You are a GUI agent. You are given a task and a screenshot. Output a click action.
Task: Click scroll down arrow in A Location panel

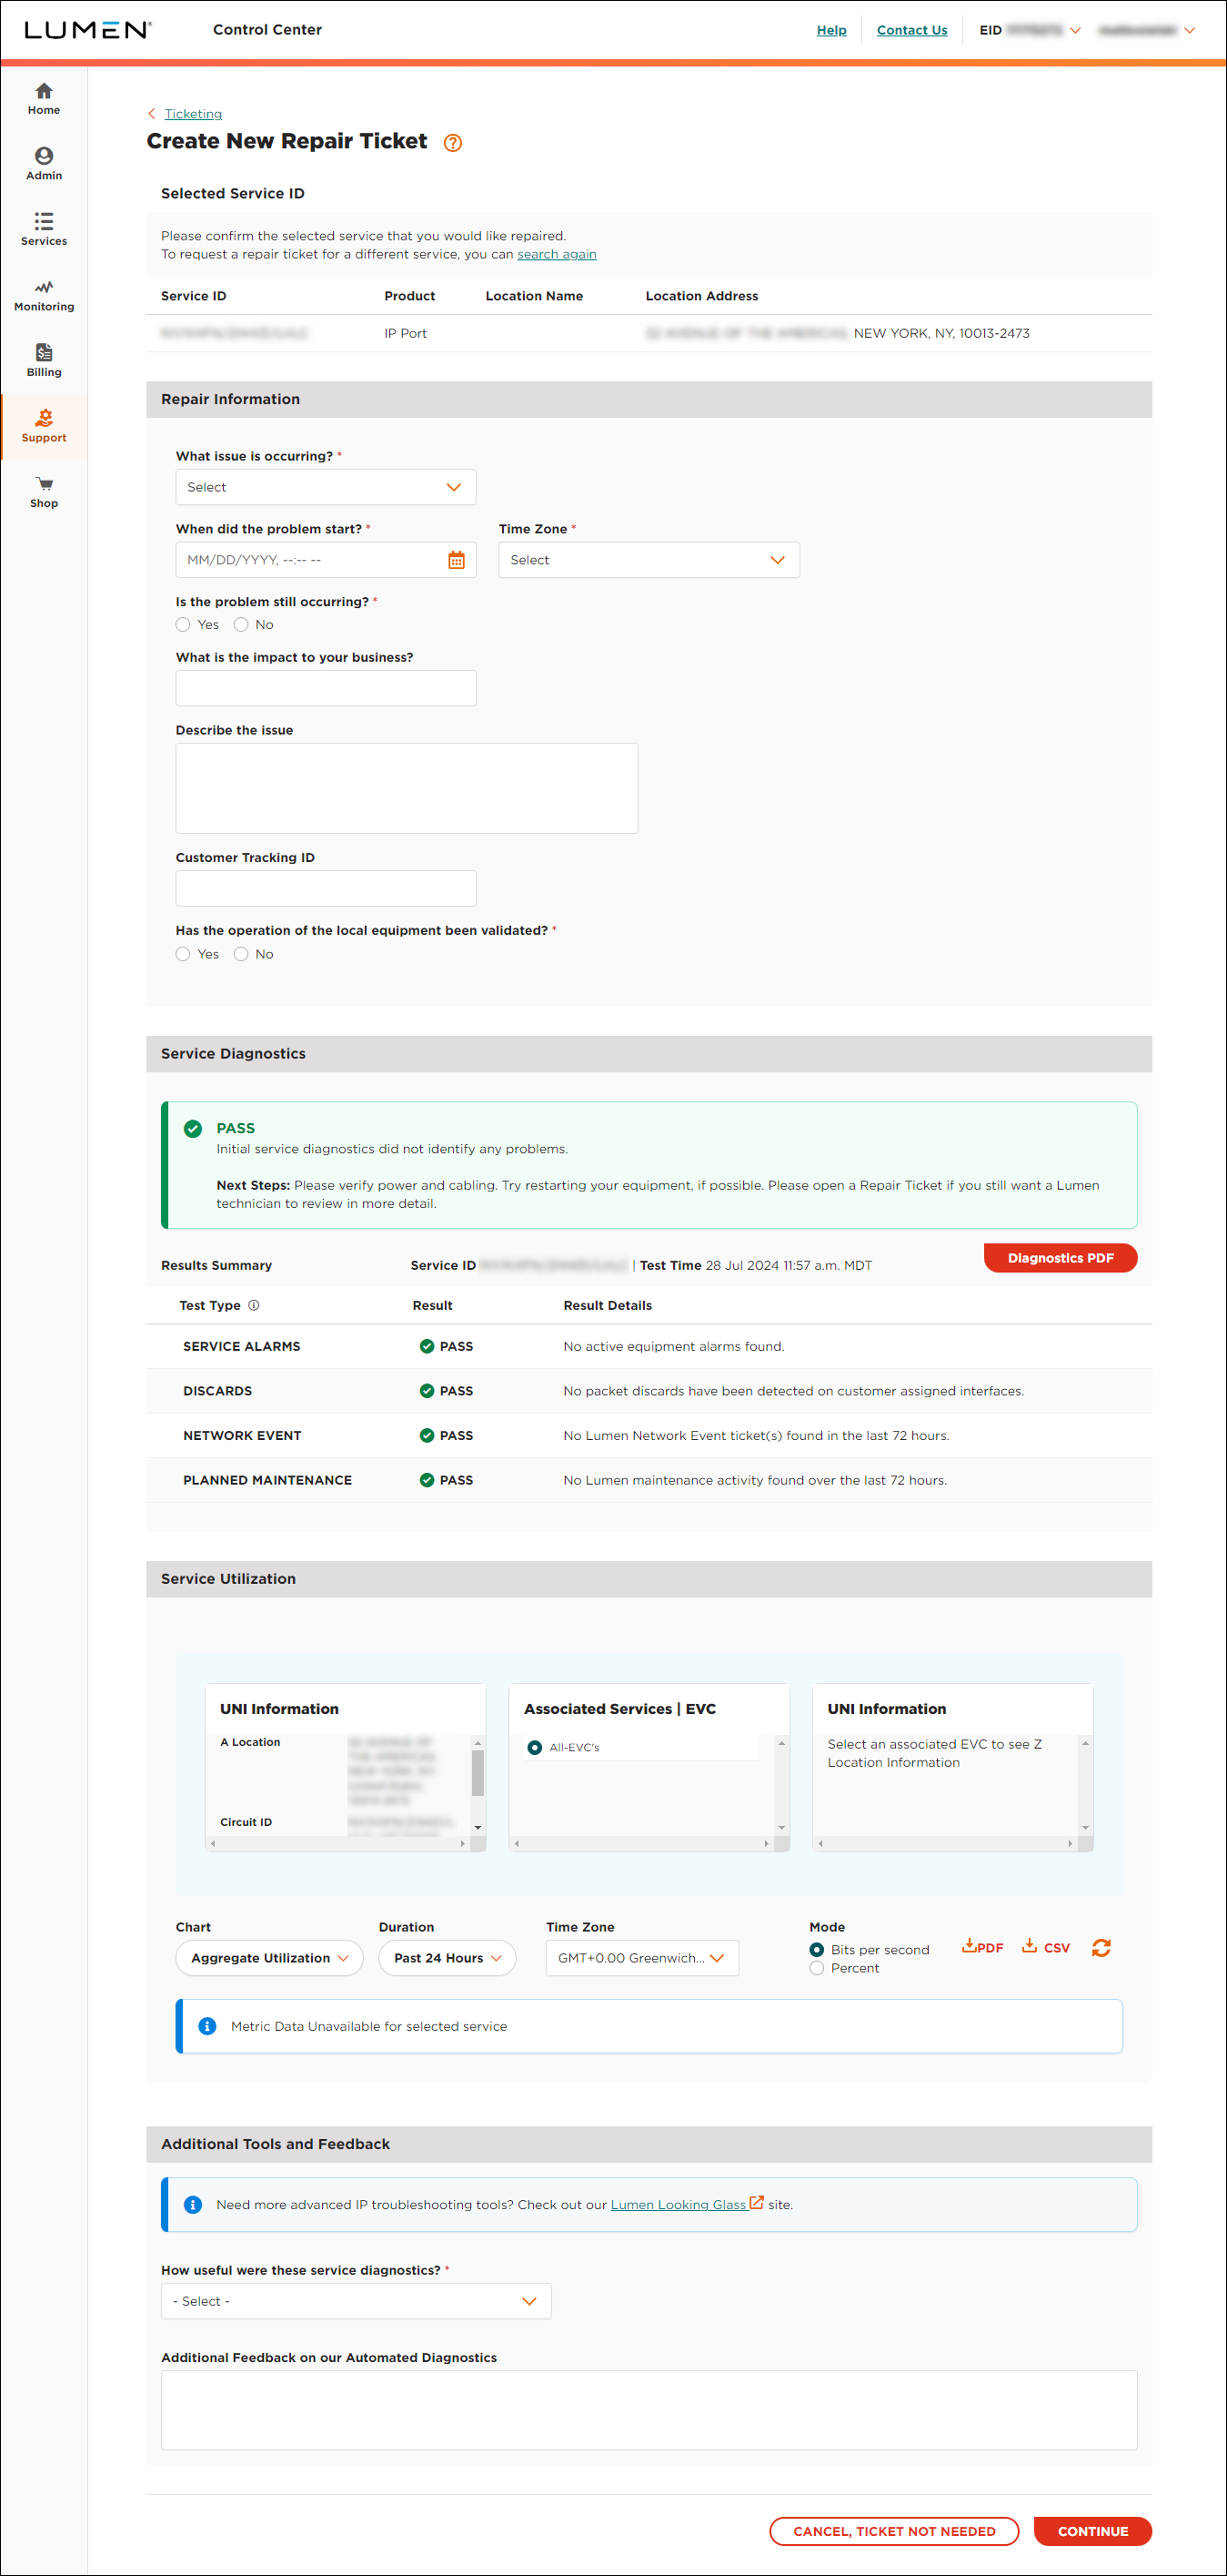click(x=478, y=1827)
